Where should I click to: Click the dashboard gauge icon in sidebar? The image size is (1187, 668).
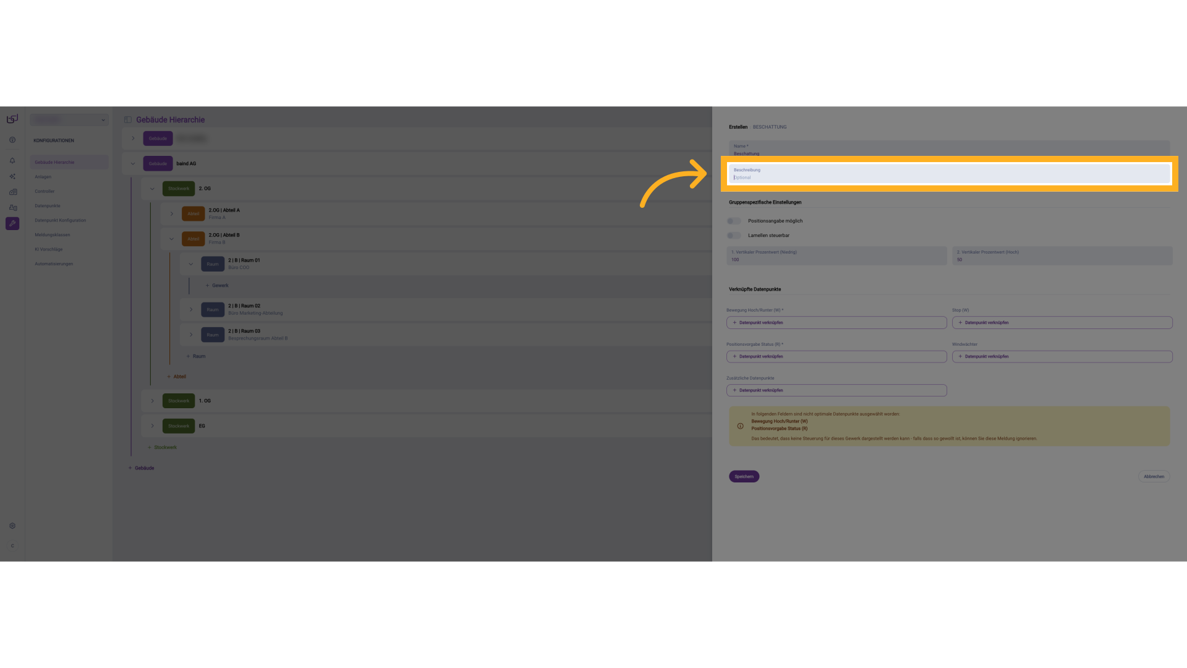point(12,140)
